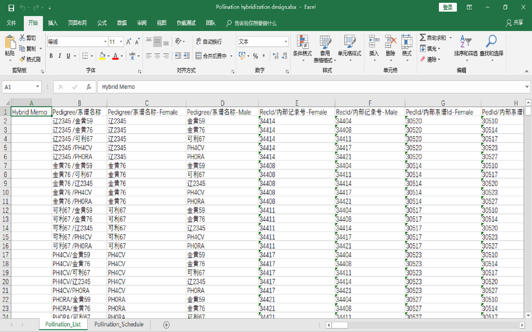532x332 pixels.
Task: Decrease indent of cell contents
Action: coord(178,56)
